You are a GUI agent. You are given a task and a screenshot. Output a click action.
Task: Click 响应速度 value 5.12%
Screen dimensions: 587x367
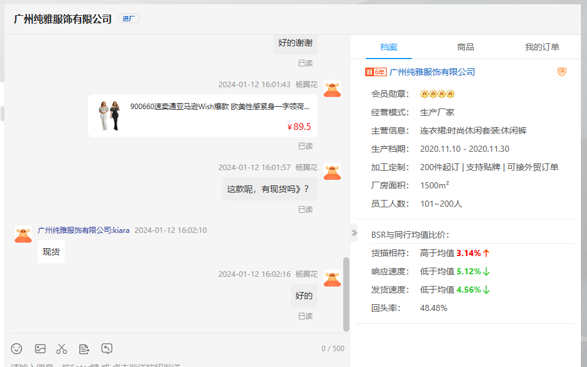tap(469, 271)
